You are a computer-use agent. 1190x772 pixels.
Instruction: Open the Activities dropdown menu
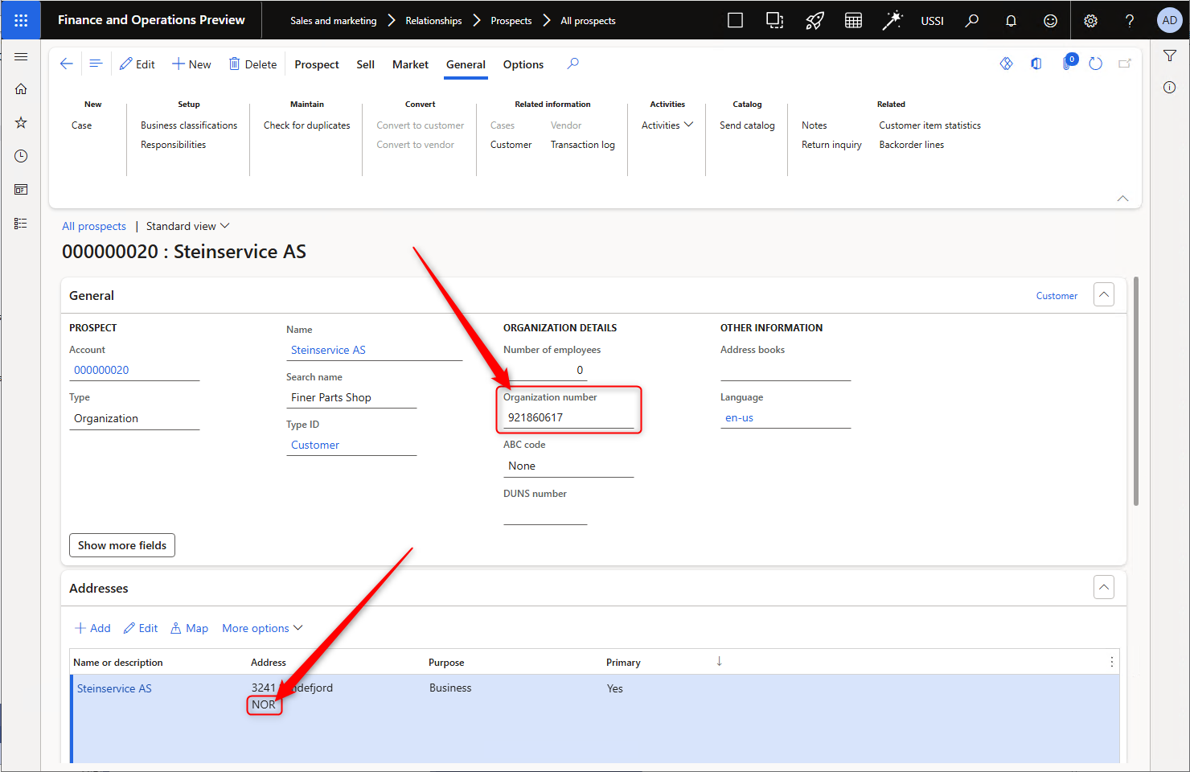point(667,125)
